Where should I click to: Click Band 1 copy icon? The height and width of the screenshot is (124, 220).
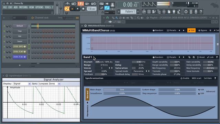[189, 57]
